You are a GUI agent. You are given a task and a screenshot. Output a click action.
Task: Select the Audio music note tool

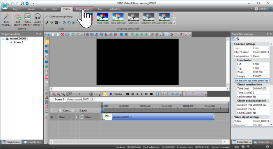46,107
